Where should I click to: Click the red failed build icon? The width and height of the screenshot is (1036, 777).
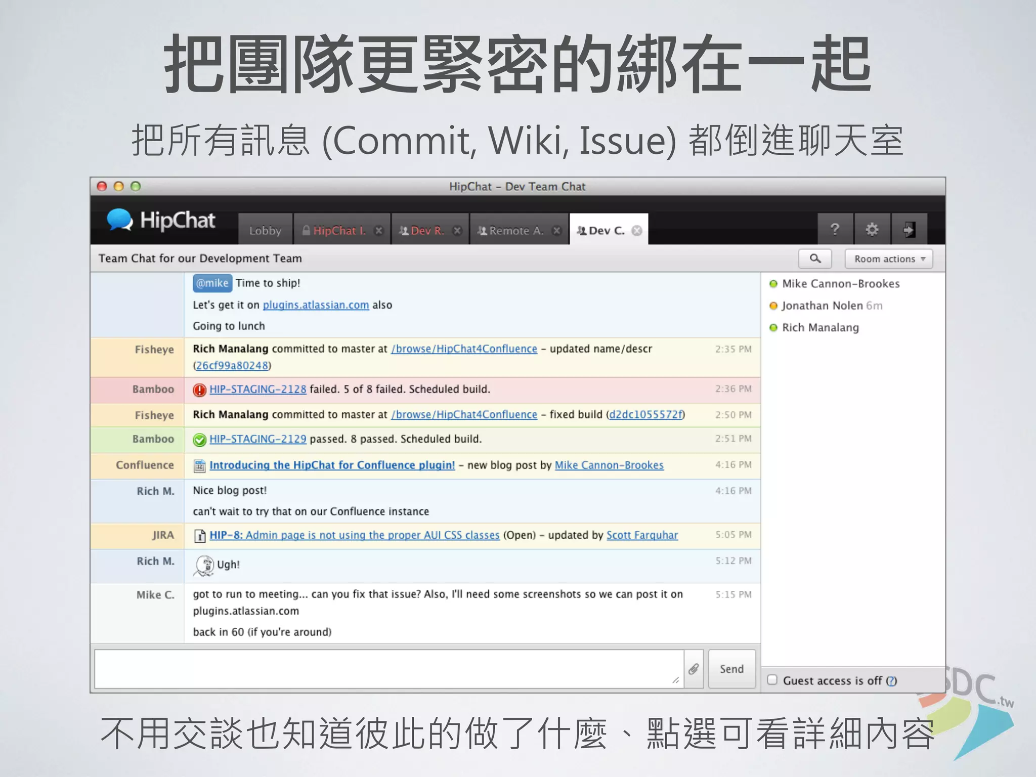click(199, 390)
